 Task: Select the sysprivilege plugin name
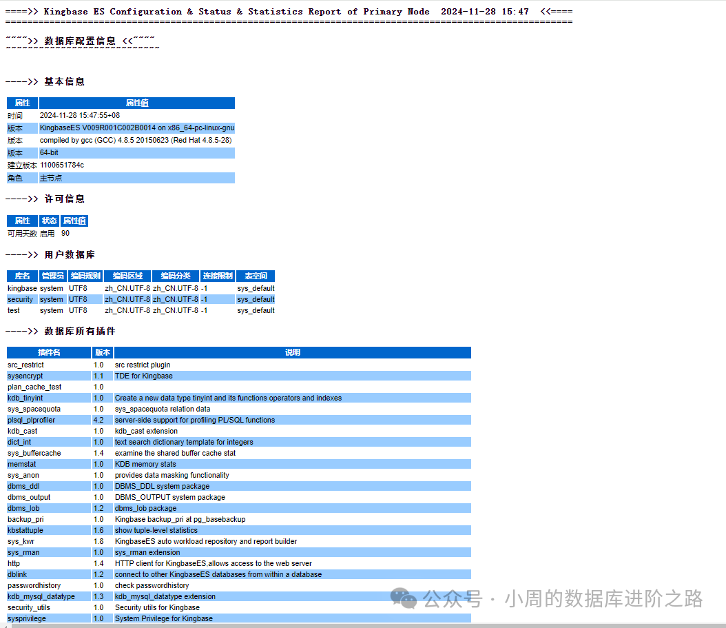[x=27, y=619]
